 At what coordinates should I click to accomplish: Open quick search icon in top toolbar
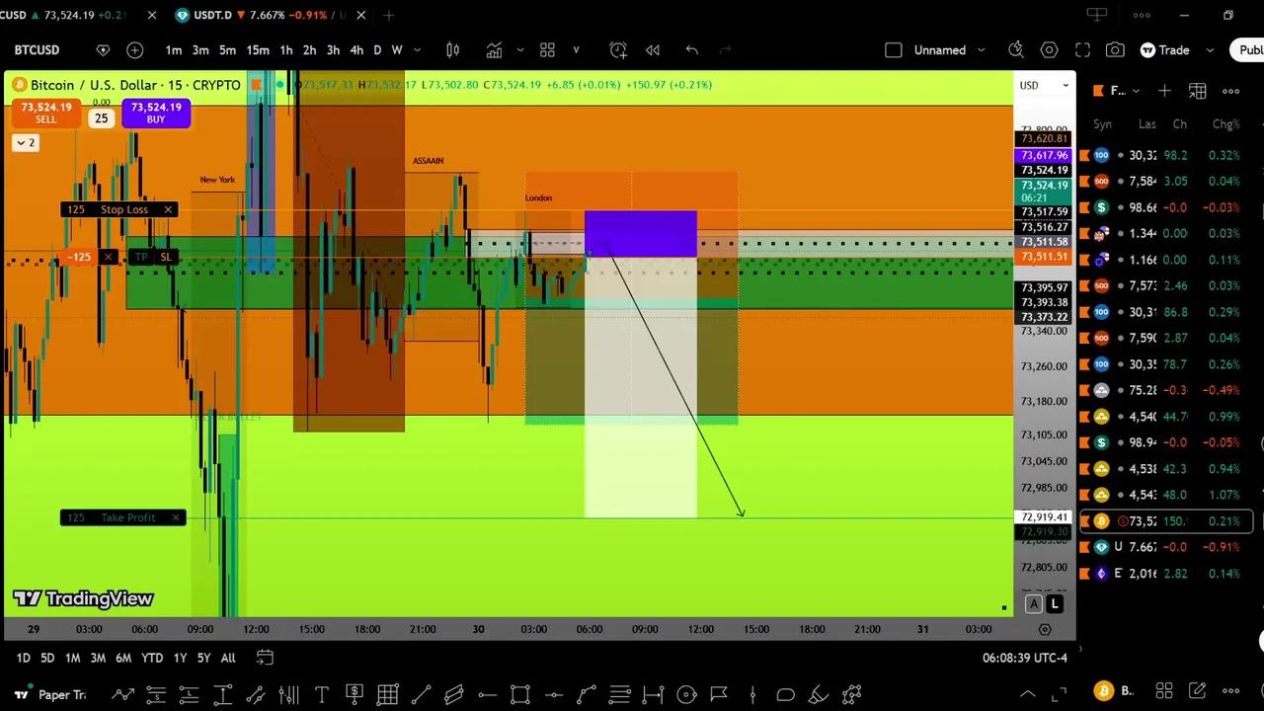(x=1016, y=50)
